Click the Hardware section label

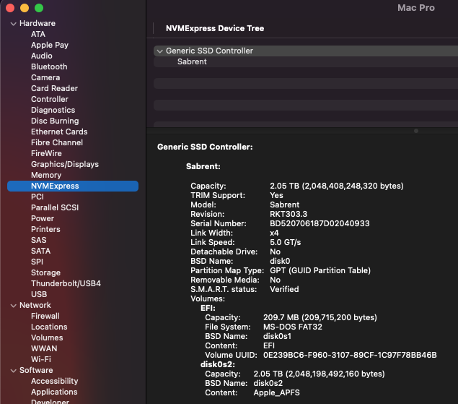38,23
